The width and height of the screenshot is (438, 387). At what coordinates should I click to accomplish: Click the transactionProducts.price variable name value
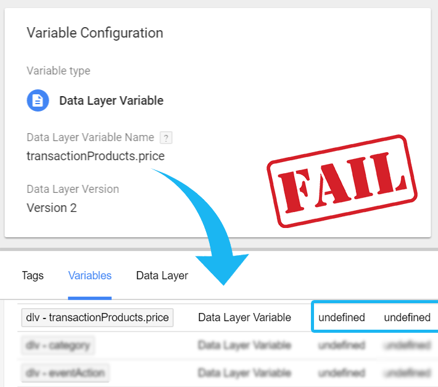[x=96, y=157]
